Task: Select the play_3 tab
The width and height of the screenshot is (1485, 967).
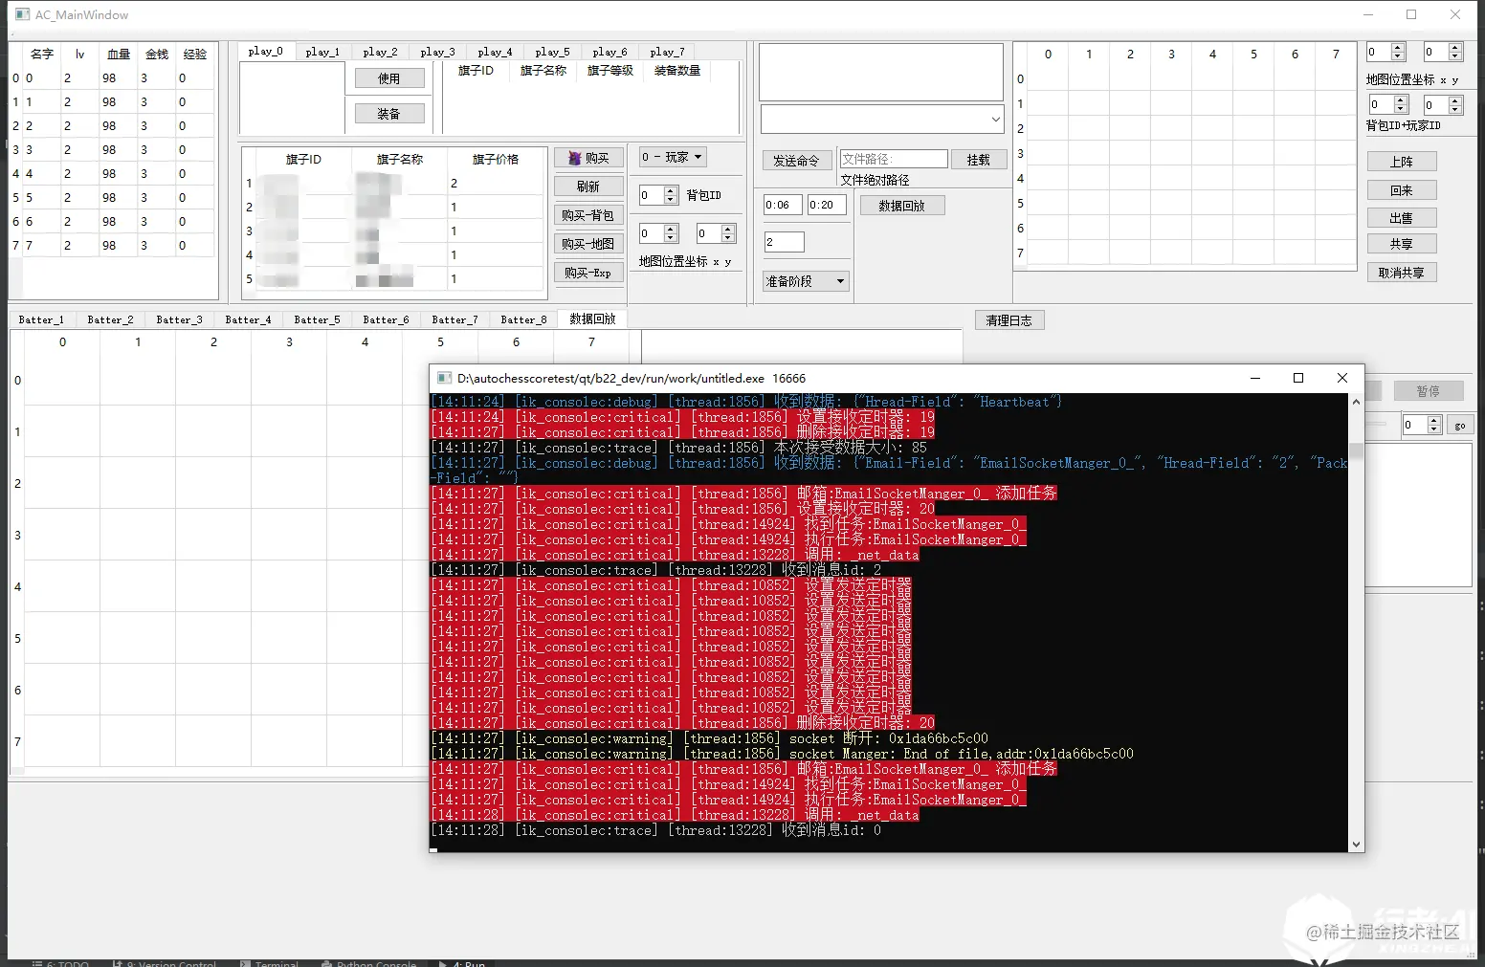Action: coord(437,52)
